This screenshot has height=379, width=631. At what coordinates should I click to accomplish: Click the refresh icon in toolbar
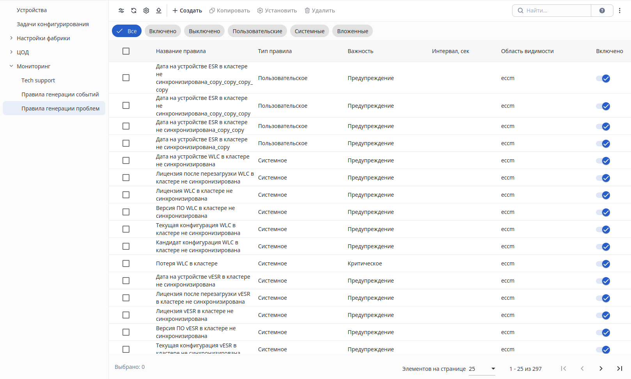click(134, 11)
